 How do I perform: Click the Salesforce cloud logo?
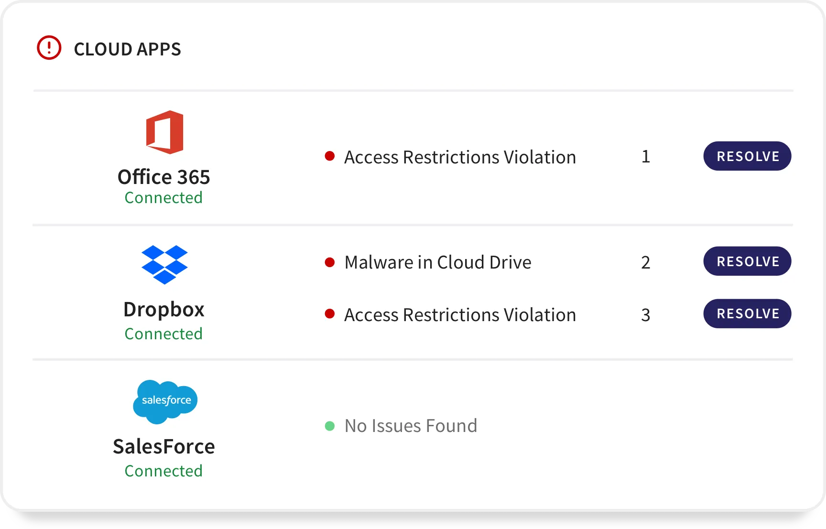[165, 401]
